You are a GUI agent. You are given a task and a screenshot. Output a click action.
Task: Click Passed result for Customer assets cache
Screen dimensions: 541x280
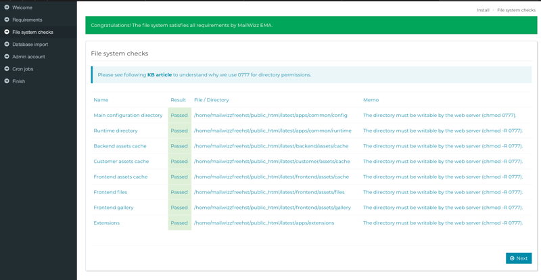click(x=179, y=161)
